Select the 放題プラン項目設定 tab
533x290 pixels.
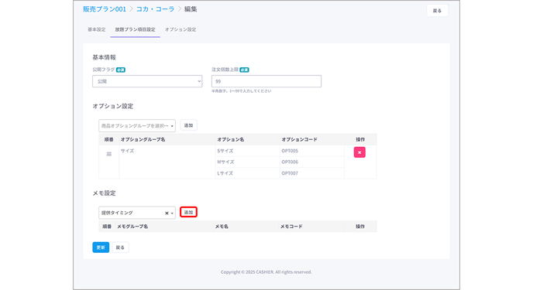tap(135, 29)
